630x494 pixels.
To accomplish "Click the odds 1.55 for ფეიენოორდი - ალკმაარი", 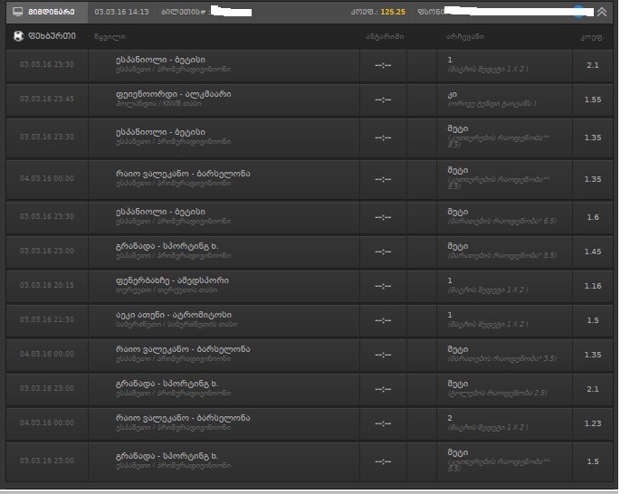I will [593, 100].
